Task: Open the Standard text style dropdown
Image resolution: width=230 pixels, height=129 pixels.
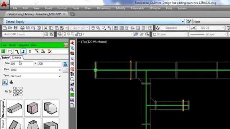Action: (x=187, y=28)
